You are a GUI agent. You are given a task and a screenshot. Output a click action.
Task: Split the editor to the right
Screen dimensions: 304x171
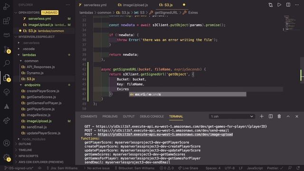[x=288, y=5]
